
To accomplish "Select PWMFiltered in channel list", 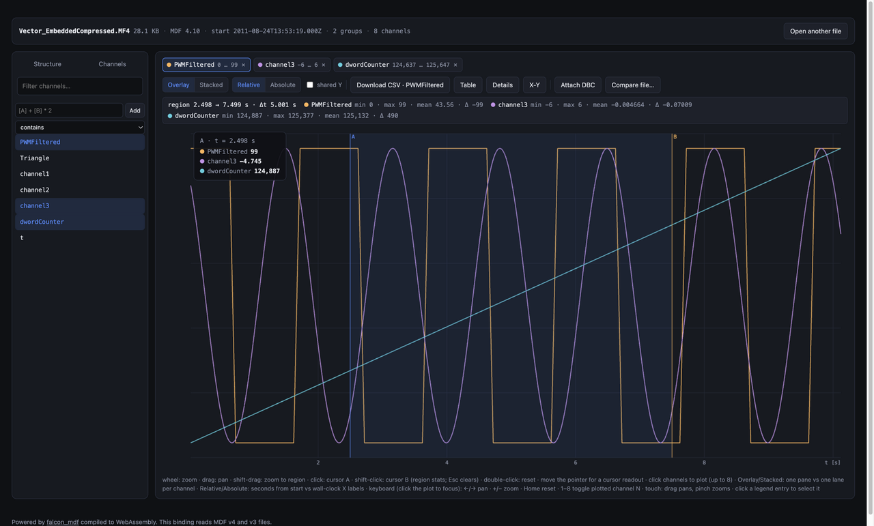I will [80, 142].
